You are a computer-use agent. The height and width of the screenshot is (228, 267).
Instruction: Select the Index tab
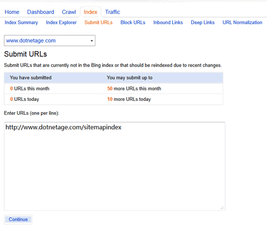tap(90, 12)
